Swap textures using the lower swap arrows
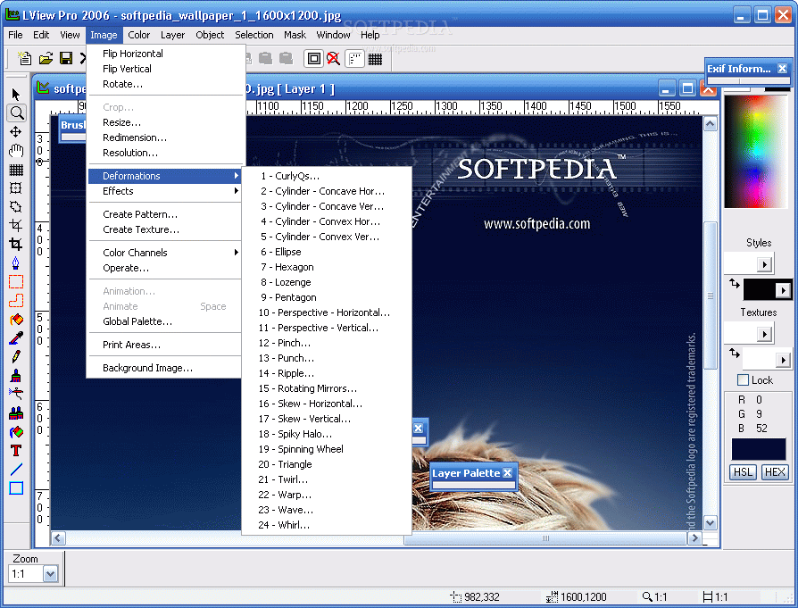Viewport: 798px width, 608px height. 734,353
